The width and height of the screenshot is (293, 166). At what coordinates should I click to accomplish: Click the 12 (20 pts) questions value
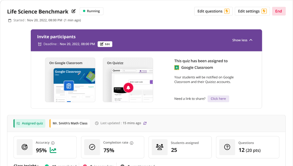click(x=249, y=150)
